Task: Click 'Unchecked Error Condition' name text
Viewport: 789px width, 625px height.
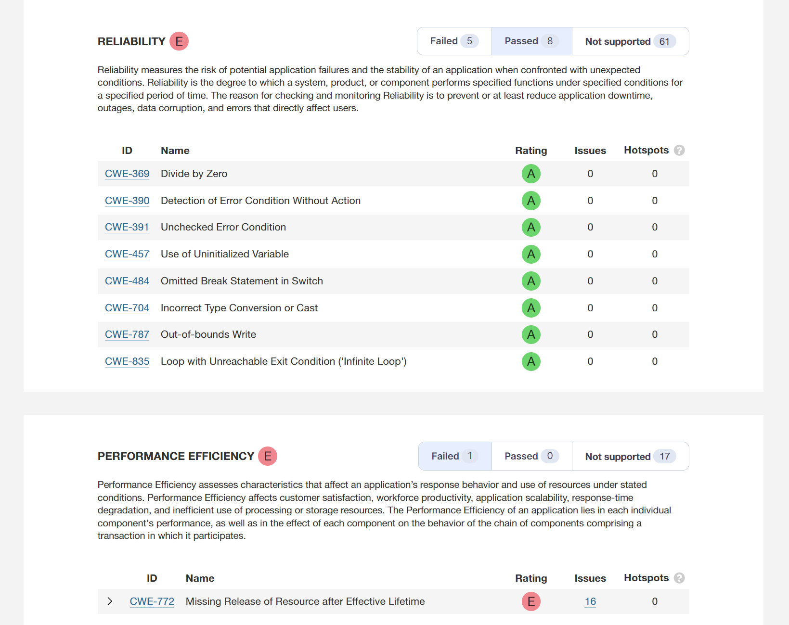Action: [223, 227]
